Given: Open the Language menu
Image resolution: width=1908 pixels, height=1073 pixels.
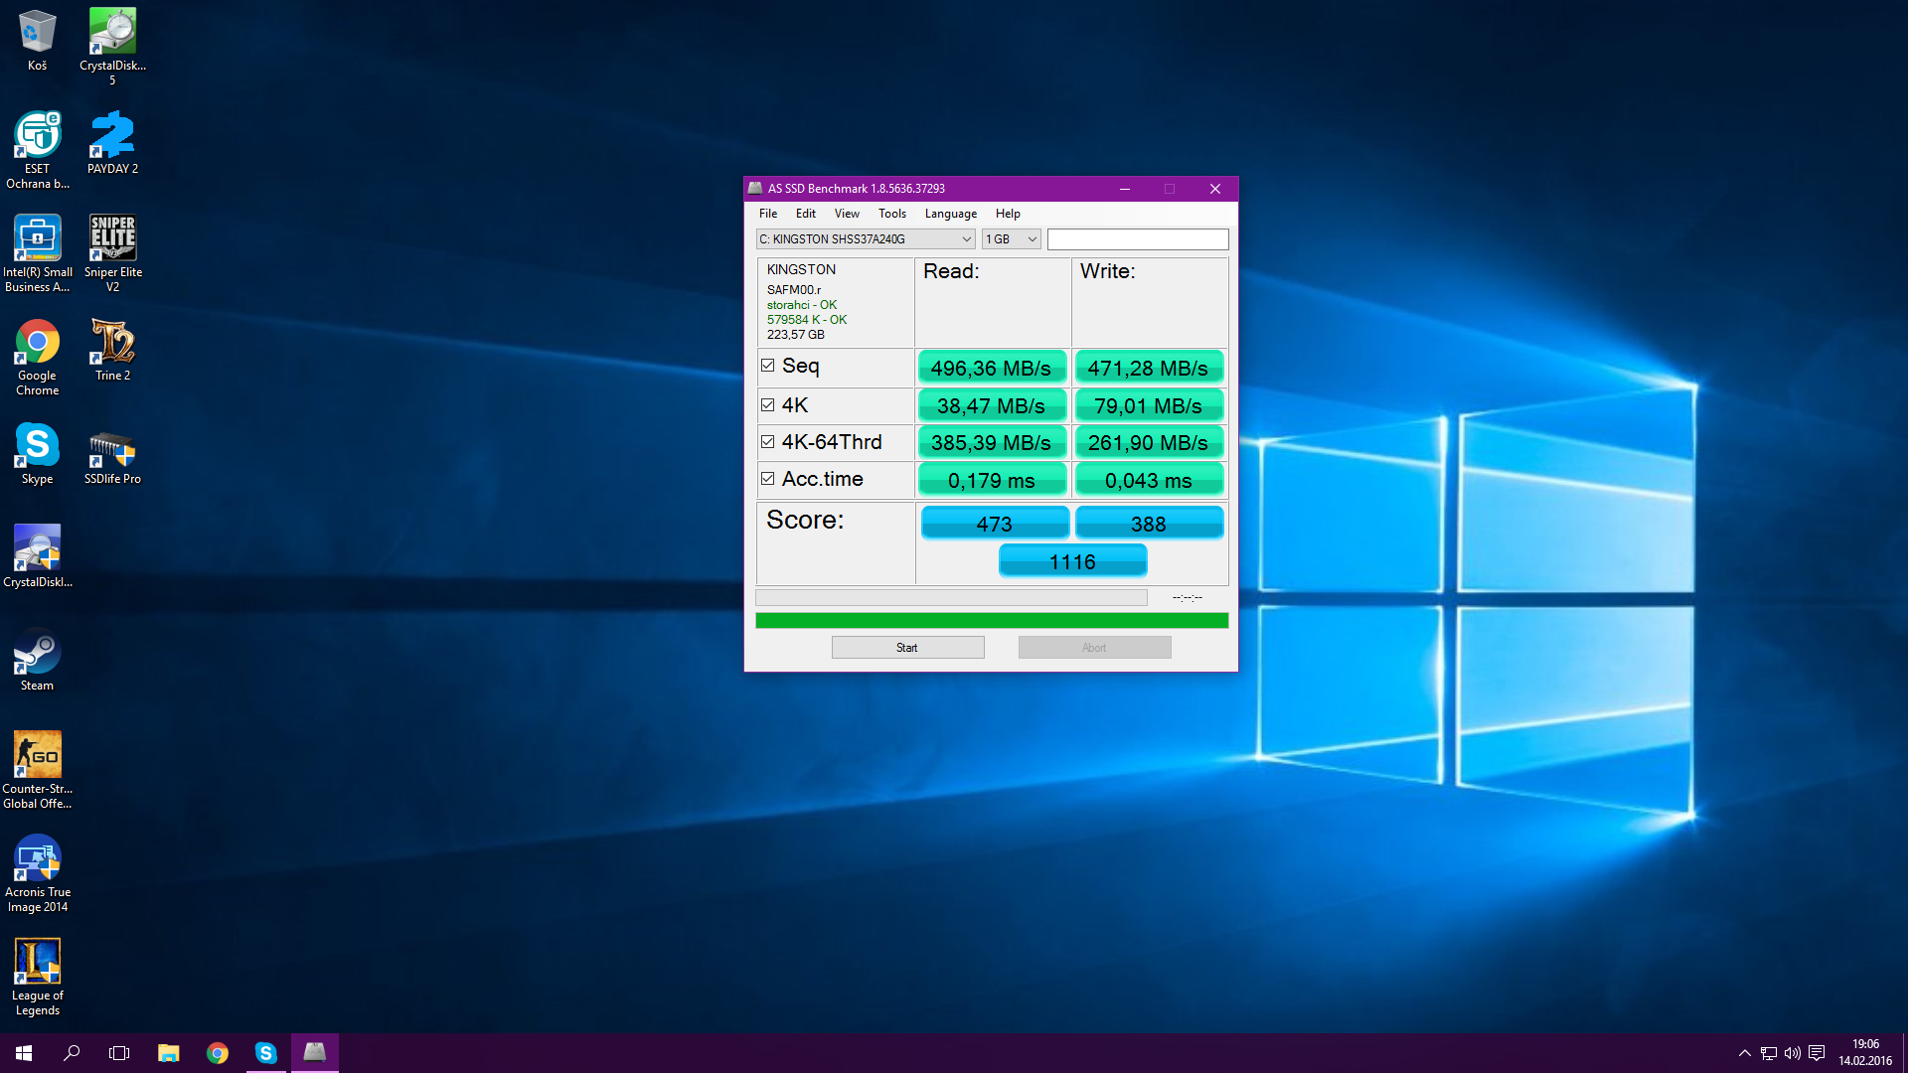Looking at the screenshot, I should point(951,214).
